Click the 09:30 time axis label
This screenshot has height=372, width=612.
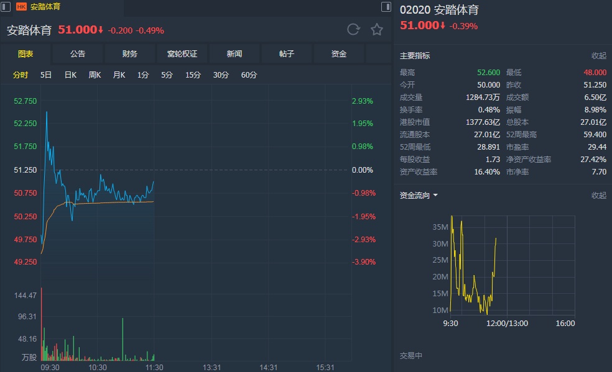50,367
